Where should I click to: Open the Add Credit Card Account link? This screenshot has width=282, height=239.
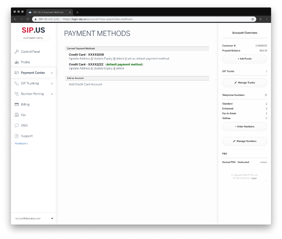[x=85, y=84]
